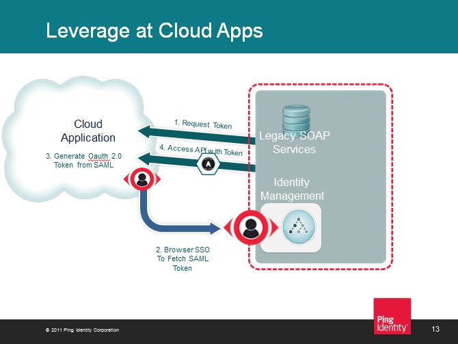Image resolution: width=458 pixels, height=344 pixels.
Task: Click the 'Identity Management' label
Action: click(292, 189)
